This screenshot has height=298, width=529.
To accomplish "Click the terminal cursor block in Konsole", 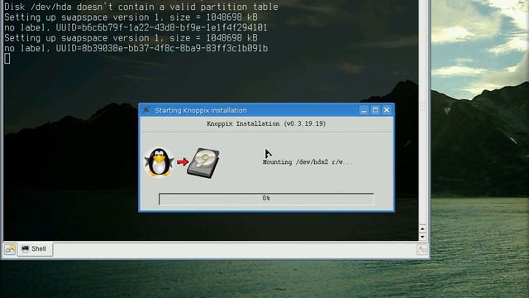I will pyautogui.click(x=7, y=59).
